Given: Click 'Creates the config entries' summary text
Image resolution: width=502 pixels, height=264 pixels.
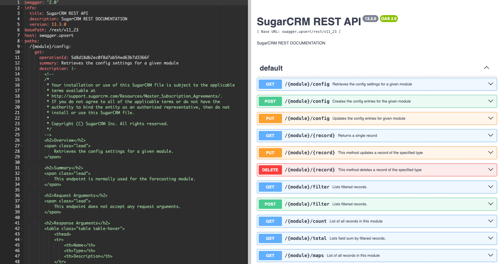Looking at the screenshot, I should (371, 101).
